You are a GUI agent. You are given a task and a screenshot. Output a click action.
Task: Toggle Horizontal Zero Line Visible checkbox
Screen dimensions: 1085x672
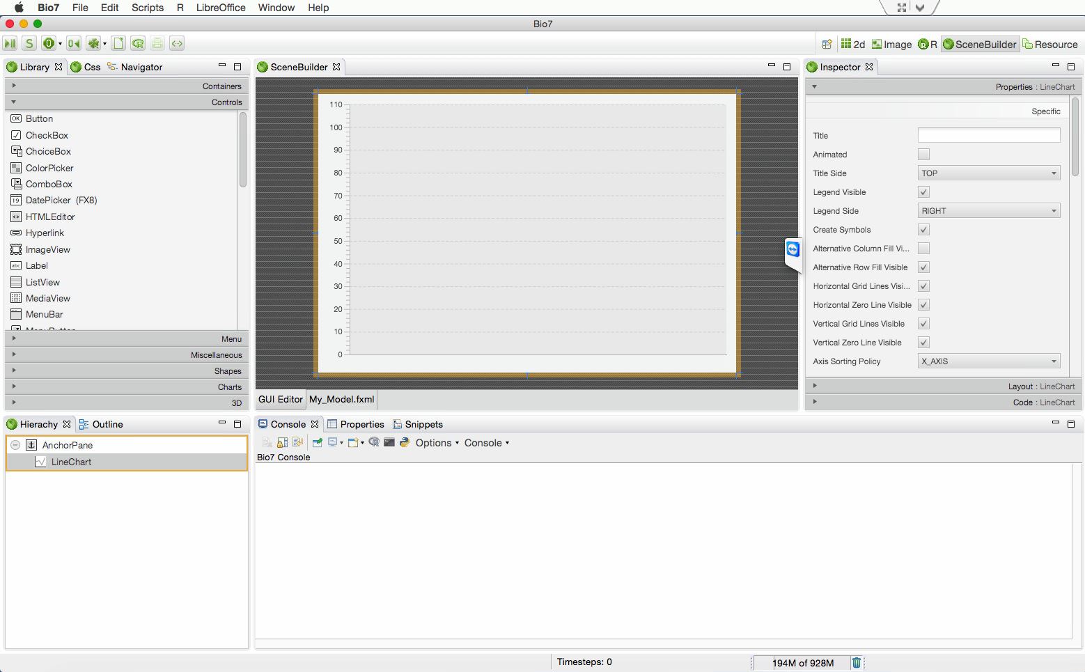pos(923,305)
